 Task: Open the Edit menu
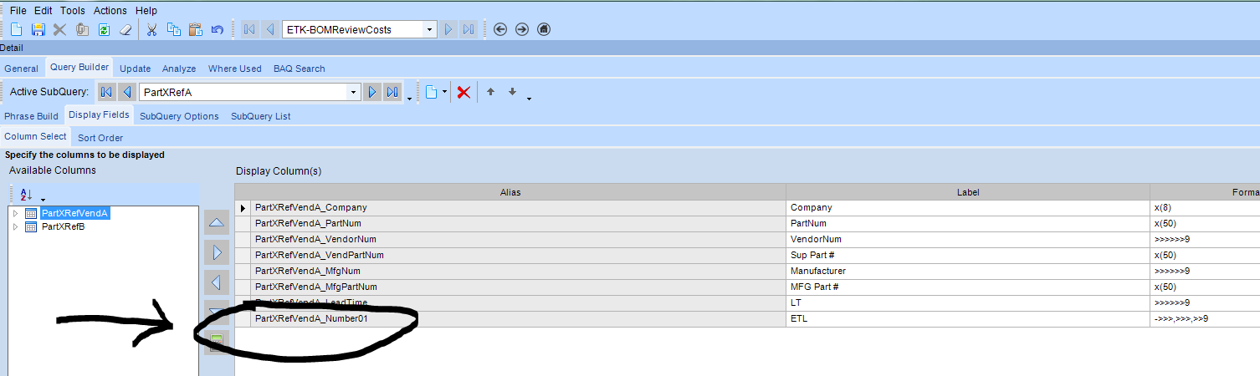(44, 11)
